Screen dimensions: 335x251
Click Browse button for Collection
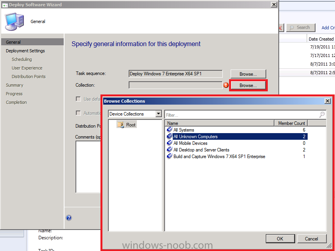[248, 85]
